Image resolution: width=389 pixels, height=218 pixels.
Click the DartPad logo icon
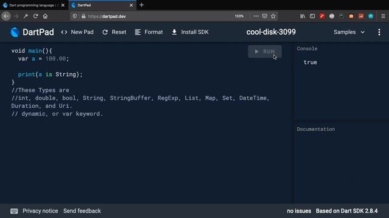[x=15, y=32]
